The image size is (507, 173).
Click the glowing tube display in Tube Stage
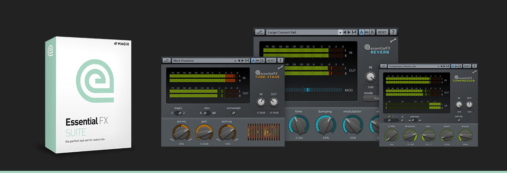tap(263, 131)
